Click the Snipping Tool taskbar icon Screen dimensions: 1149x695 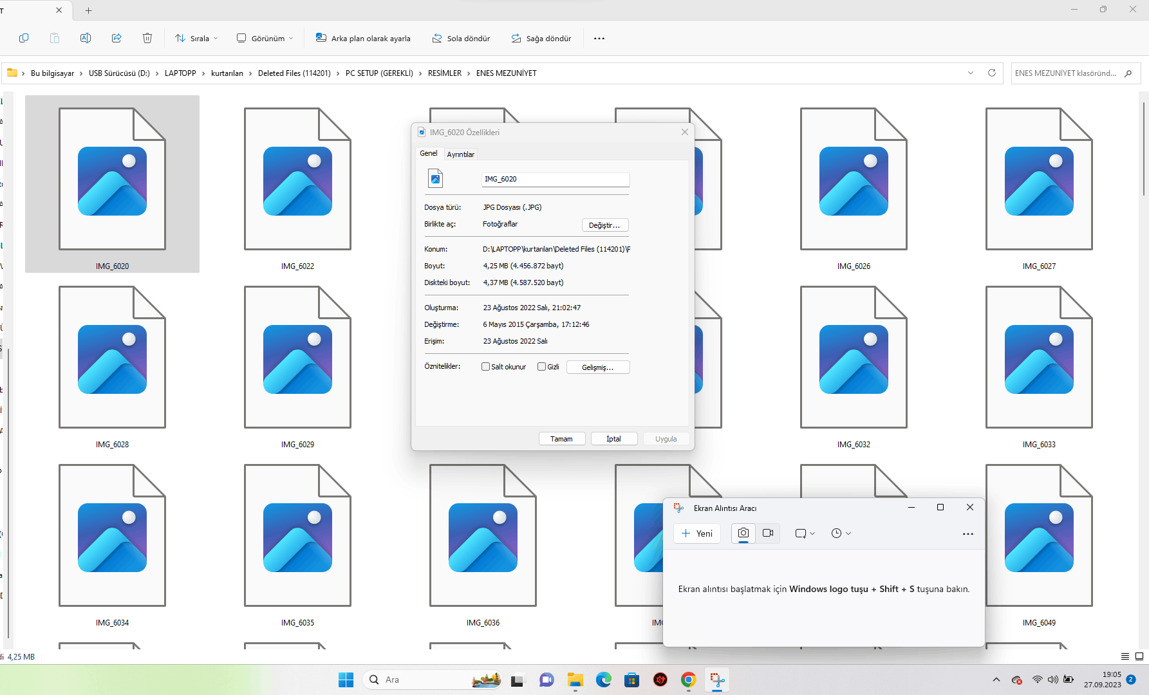(x=717, y=680)
